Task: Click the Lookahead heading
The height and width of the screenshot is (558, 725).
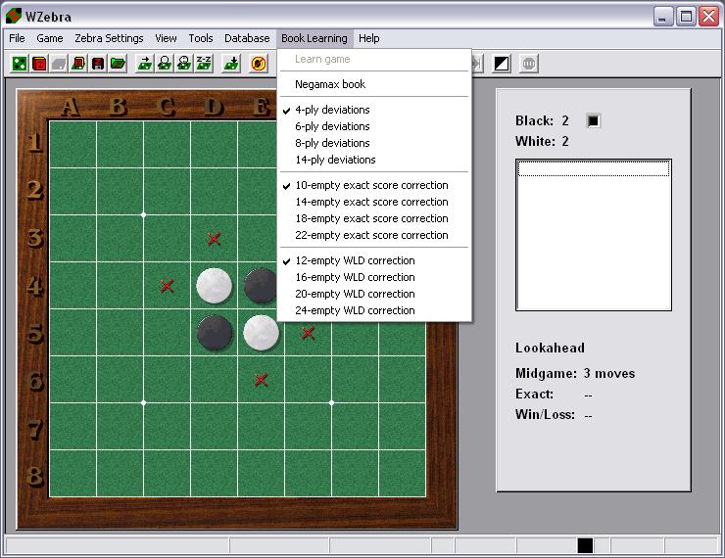Action: [x=551, y=348]
